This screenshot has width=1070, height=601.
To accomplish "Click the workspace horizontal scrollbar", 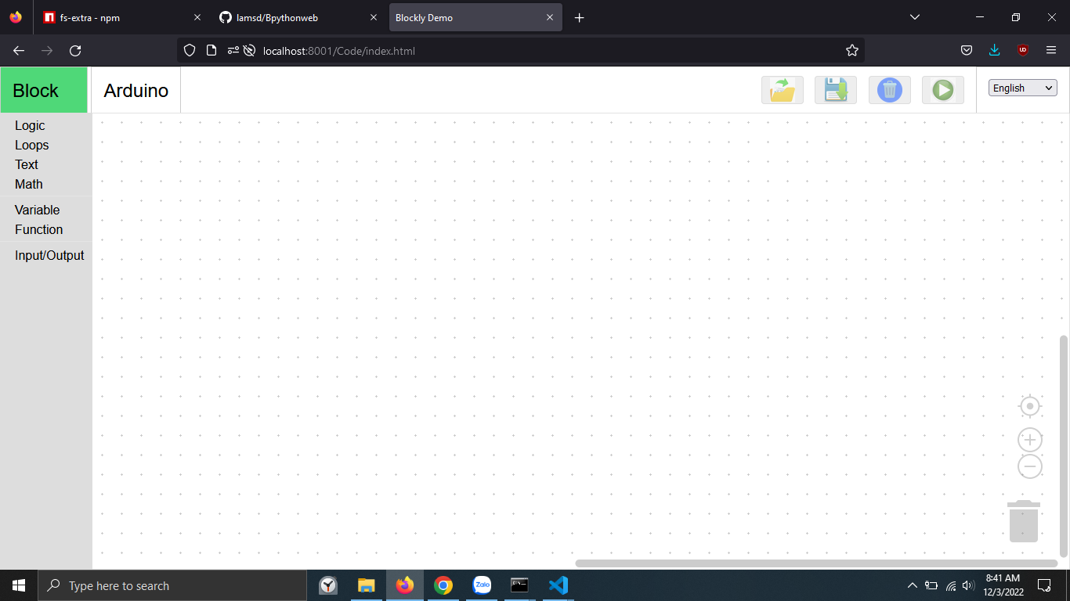I will [x=816, y=563].
